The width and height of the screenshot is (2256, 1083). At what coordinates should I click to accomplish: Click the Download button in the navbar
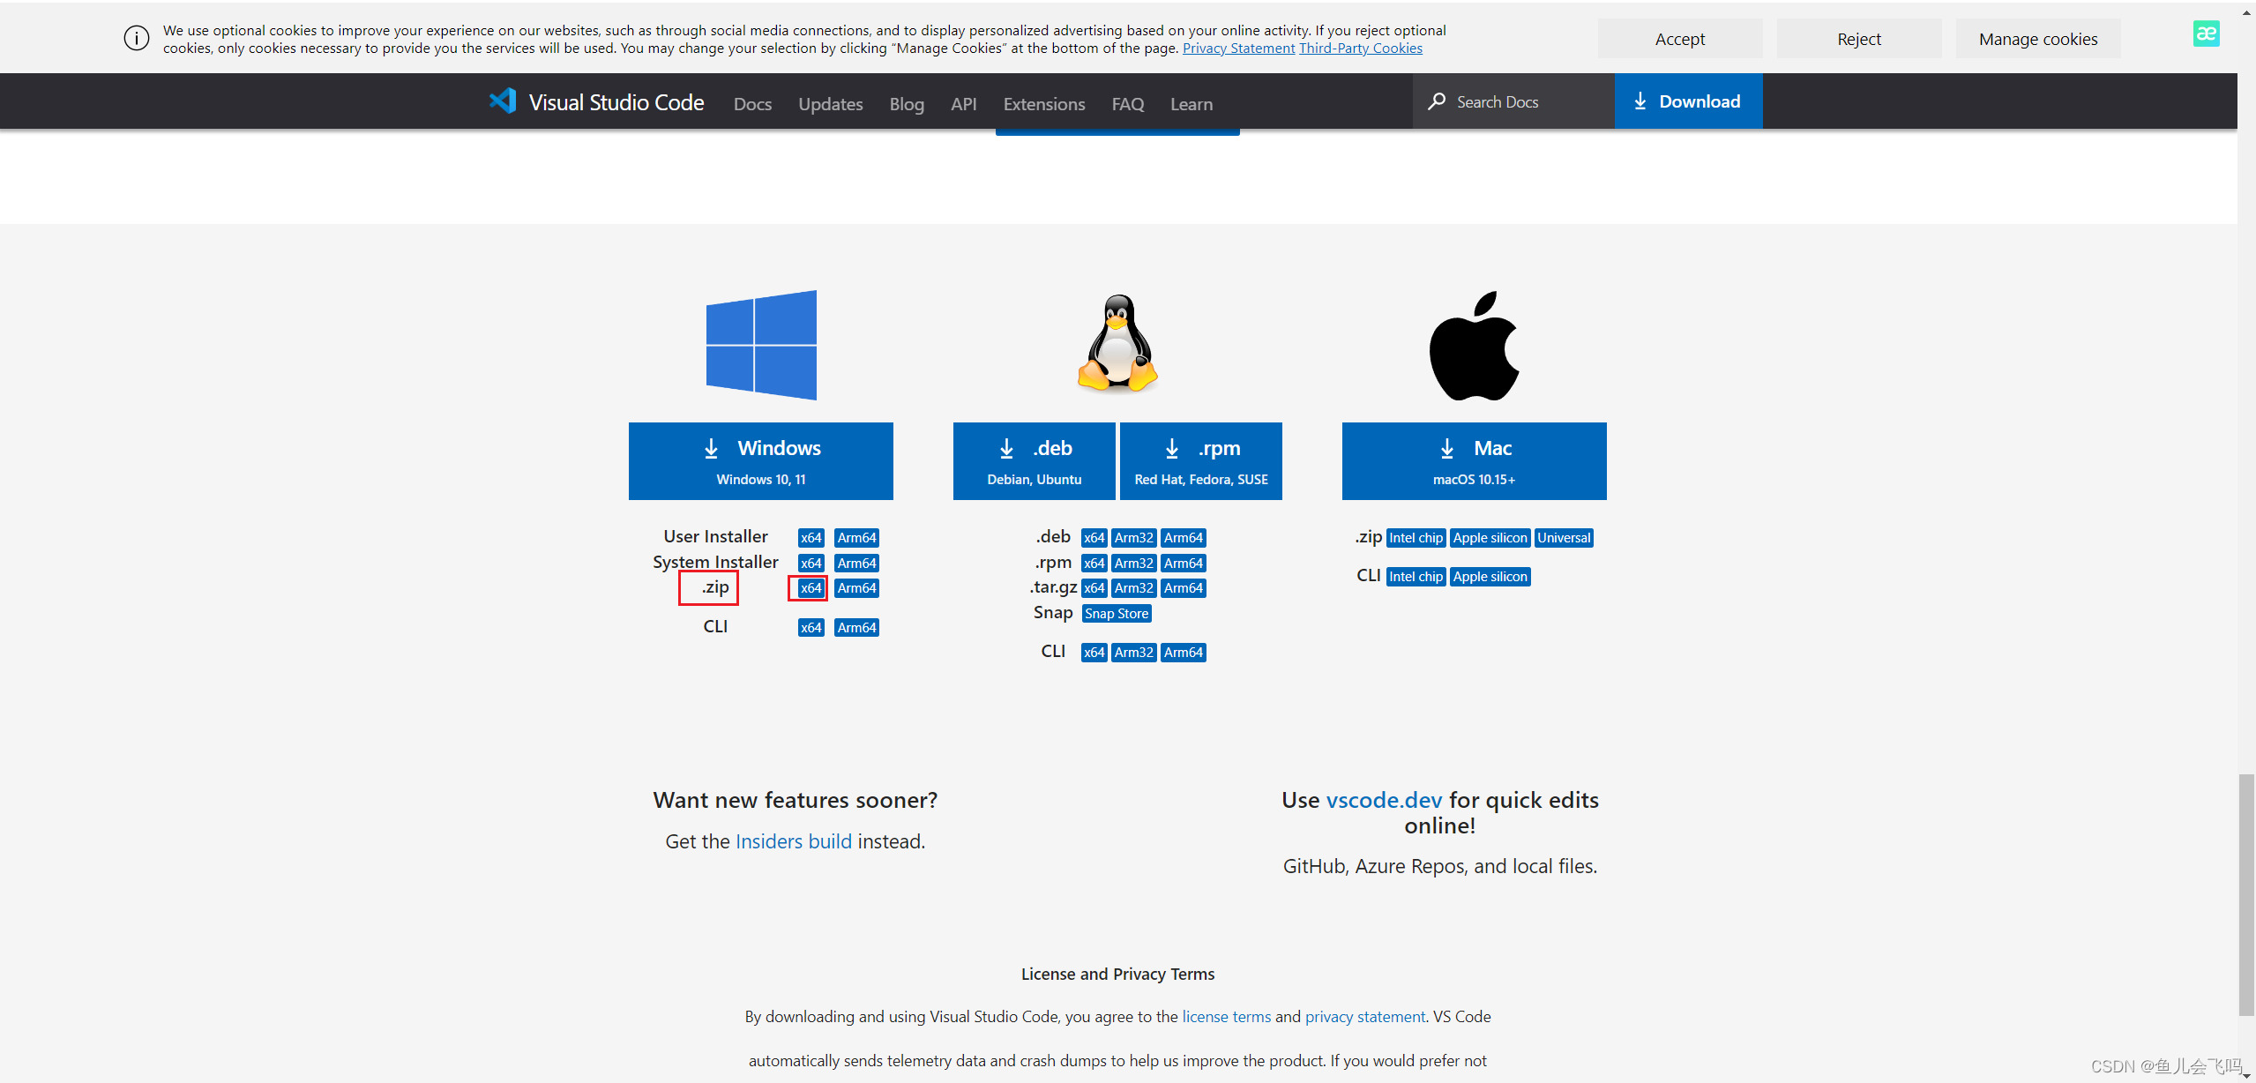1688,101
